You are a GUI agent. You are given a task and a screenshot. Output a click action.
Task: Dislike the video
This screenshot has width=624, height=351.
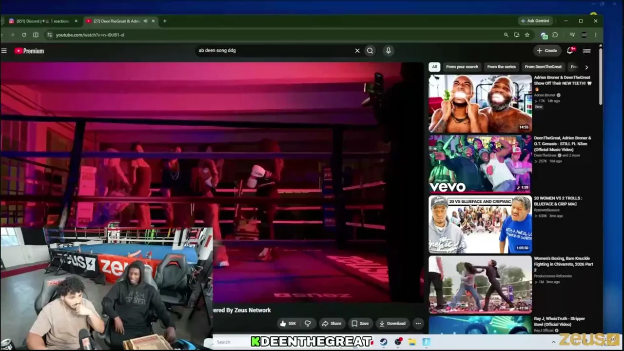tap(308, 323)
